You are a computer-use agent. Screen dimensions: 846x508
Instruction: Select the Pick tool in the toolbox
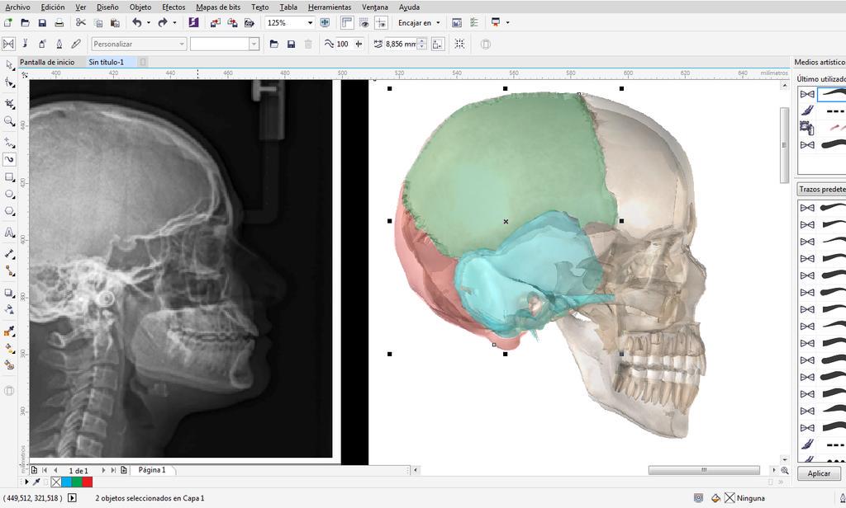coord(9,65)
